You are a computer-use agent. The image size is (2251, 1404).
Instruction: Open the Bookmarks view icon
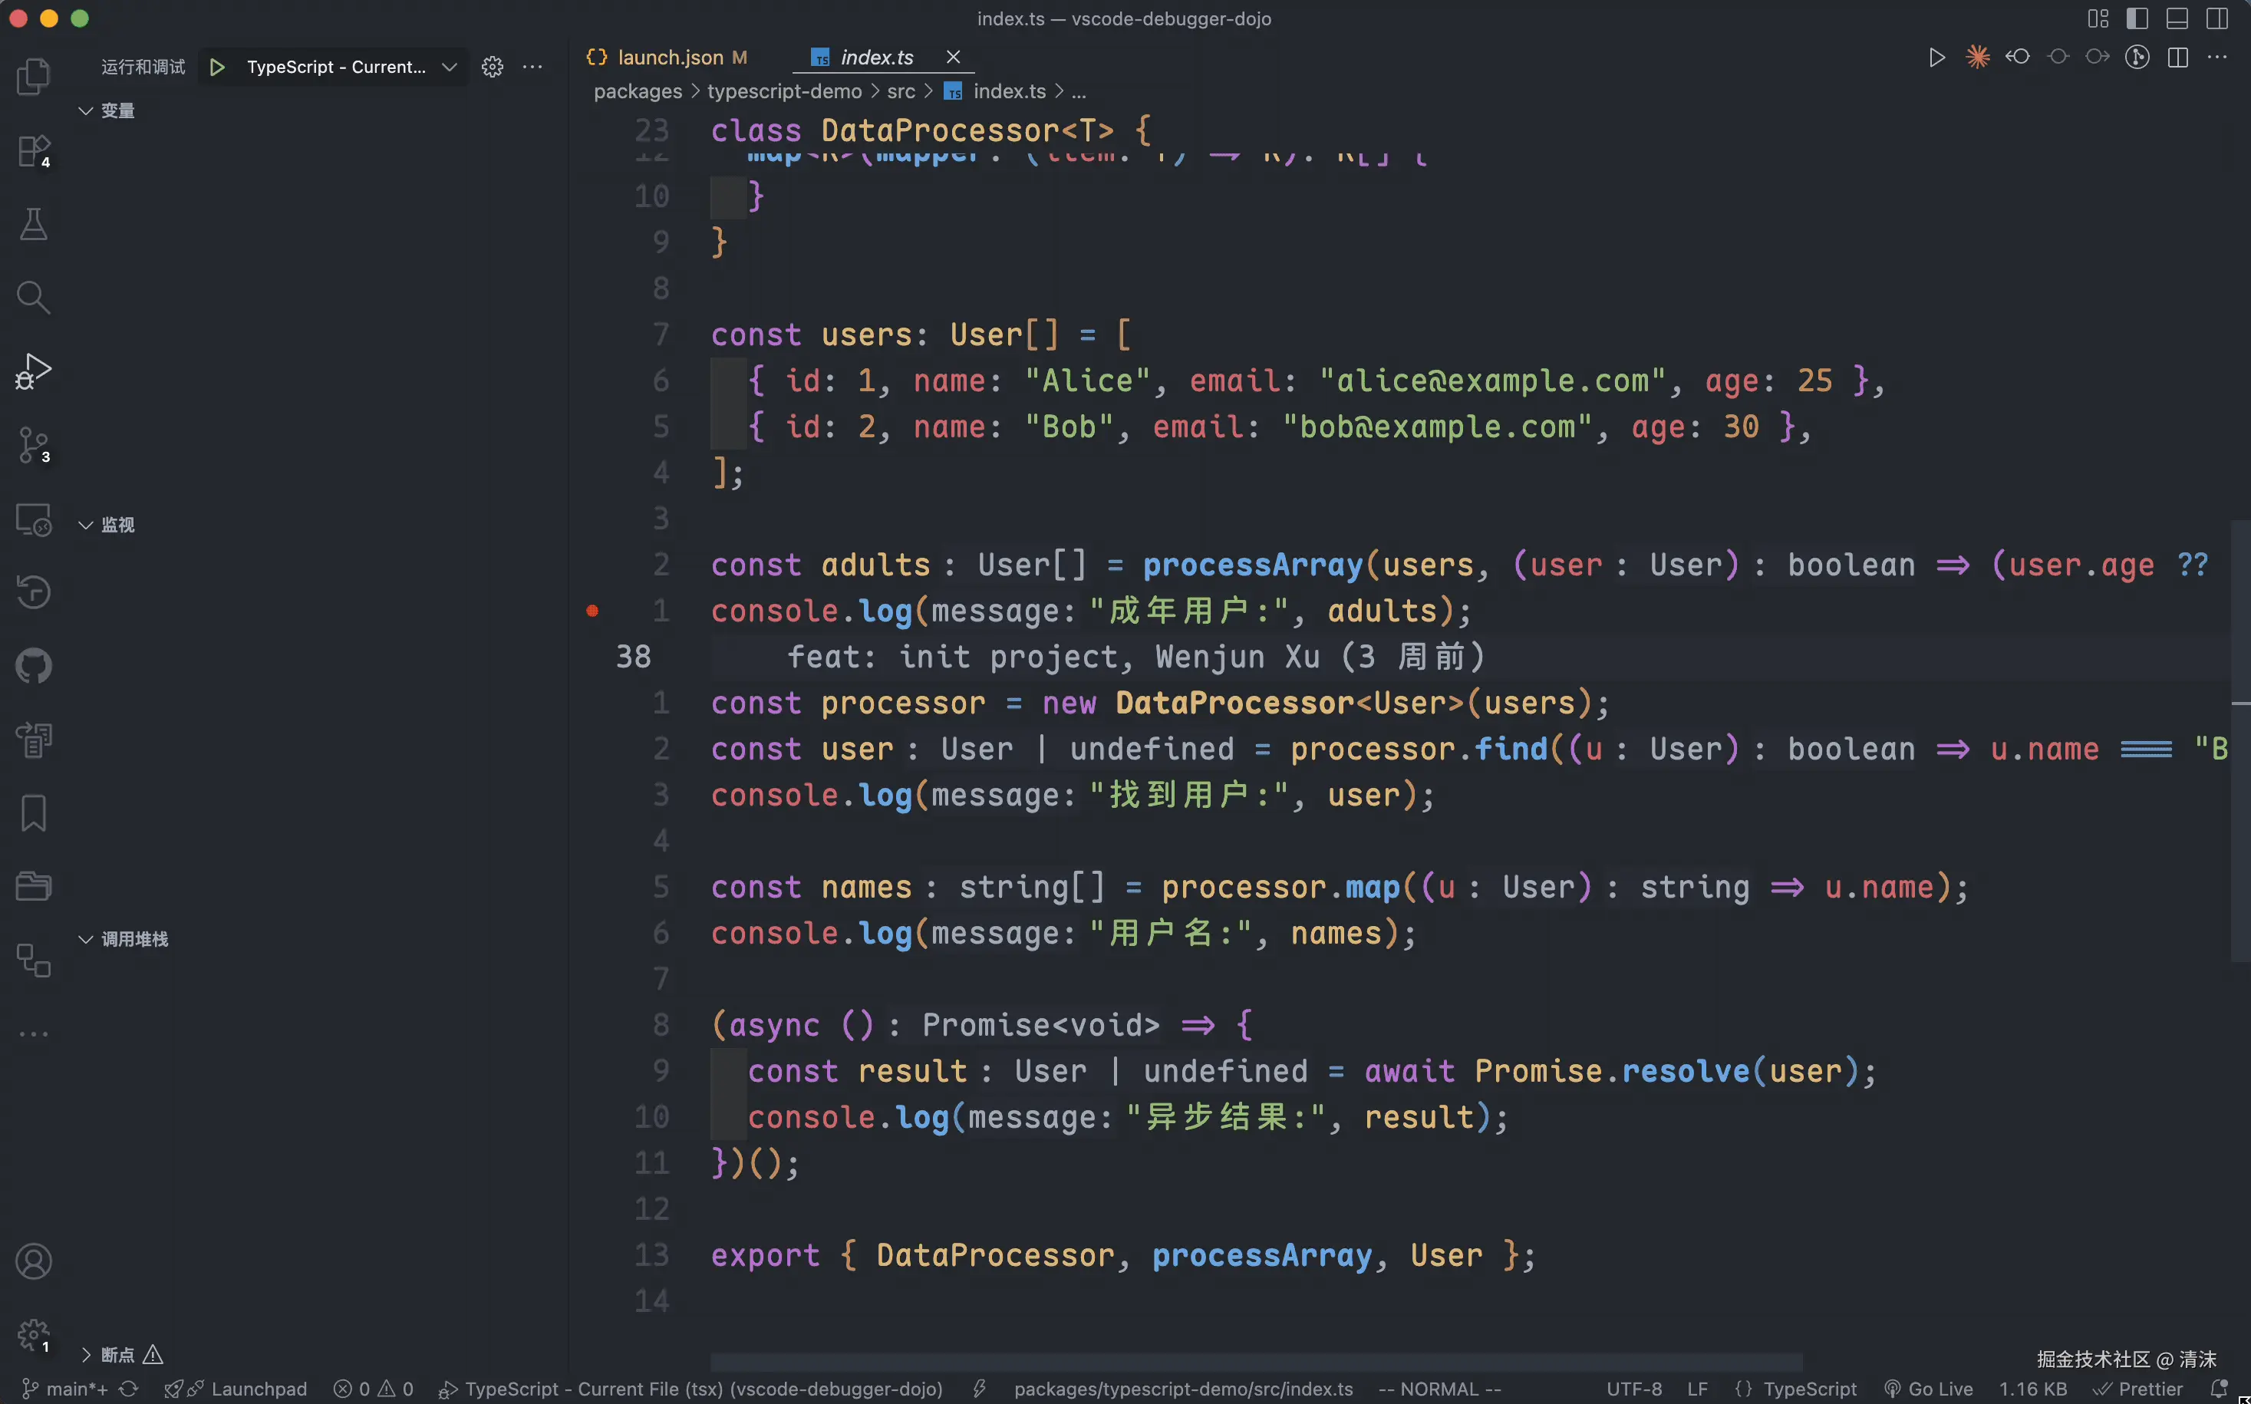34,813
